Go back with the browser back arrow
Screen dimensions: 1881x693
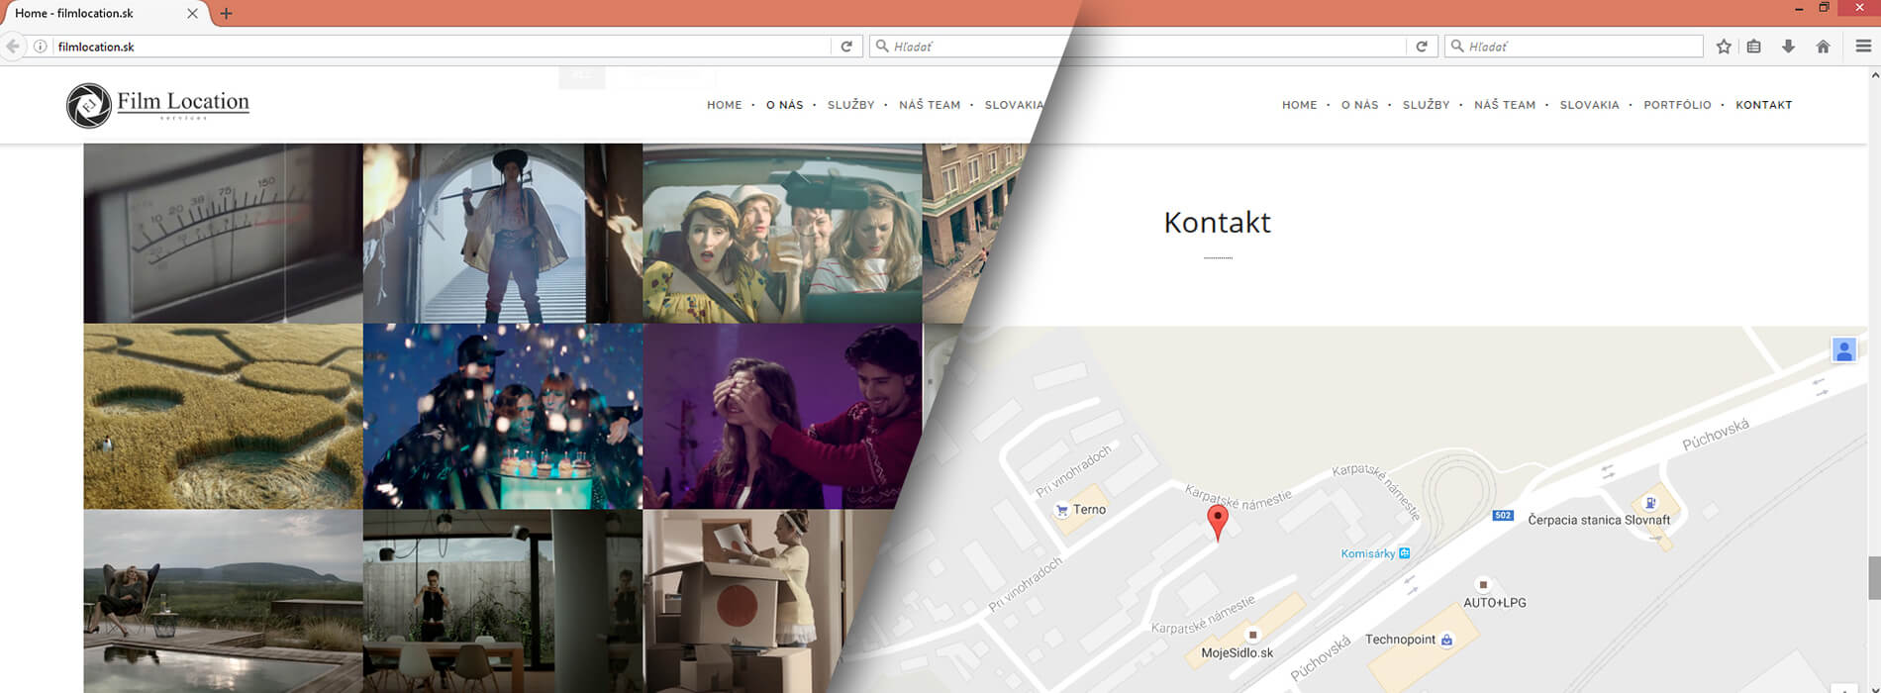[x=13, y=47]
